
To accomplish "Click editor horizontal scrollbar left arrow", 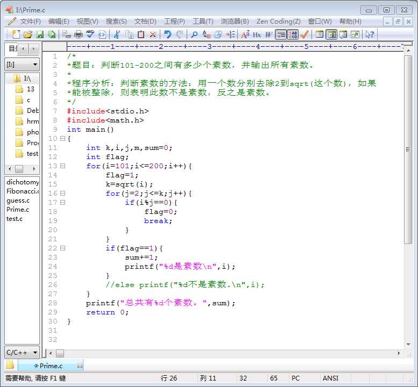I will click(51, 354).
